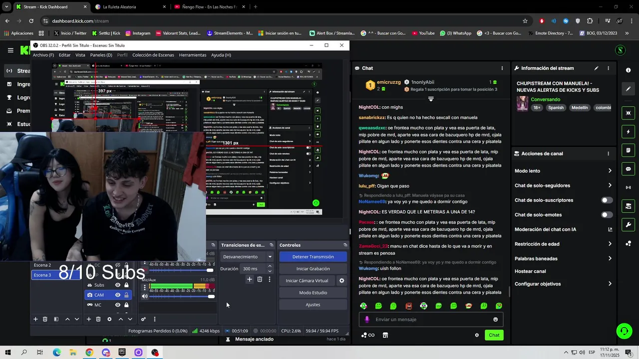Viewport: 639px width, 359px height.
Task: Open the Kick hamburger menu
Action: 10,50
